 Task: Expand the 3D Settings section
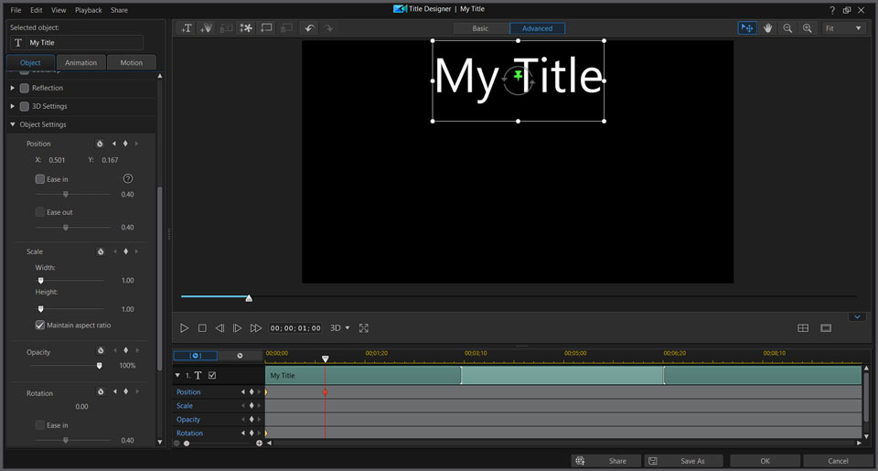click(x=13, y=106)
